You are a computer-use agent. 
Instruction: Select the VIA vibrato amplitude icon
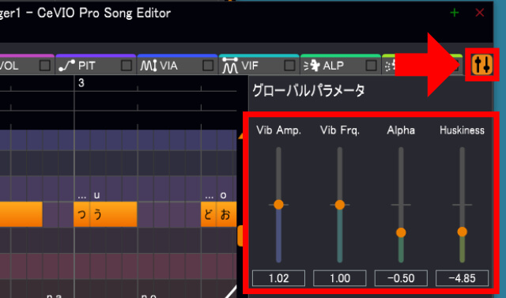click(149, 66)
